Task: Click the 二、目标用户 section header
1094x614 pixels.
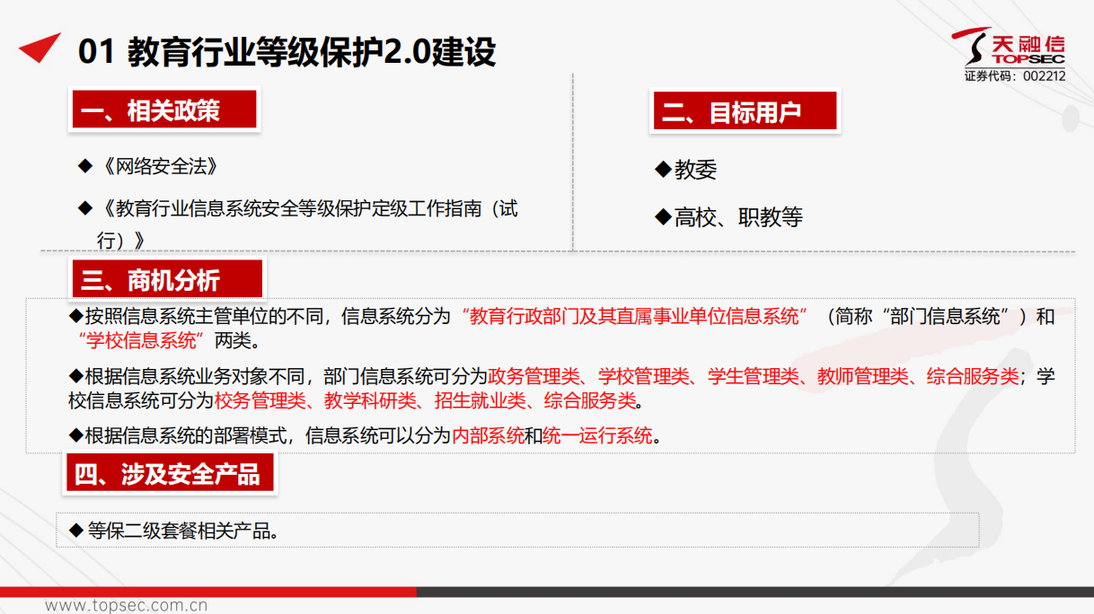Action: (745, 111)
